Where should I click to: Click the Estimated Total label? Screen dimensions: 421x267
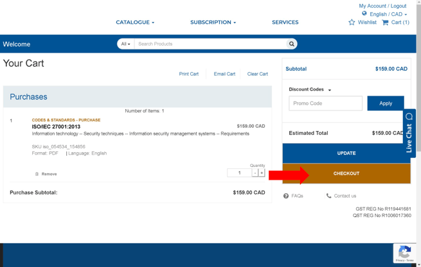309,133
